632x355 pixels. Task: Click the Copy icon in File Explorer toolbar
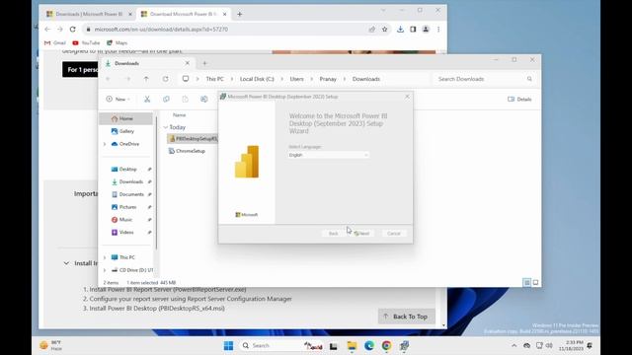166,99
